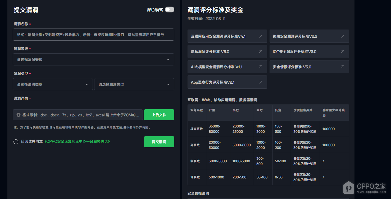Open 隐私漏洞评分标准 V5.0 link

click(227, 51)
